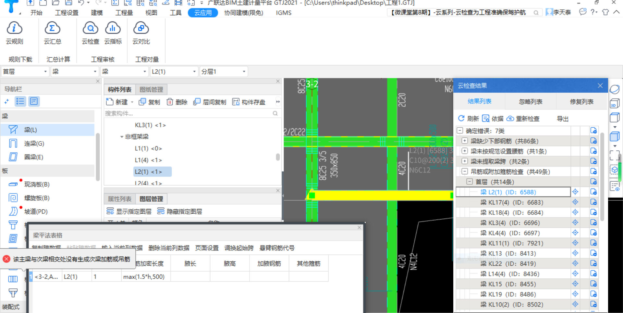Image resolution: width=623 pixels, height=313 pixels.
Task: Click 隐藏指定图层 hide layer button
Action: 179,212
